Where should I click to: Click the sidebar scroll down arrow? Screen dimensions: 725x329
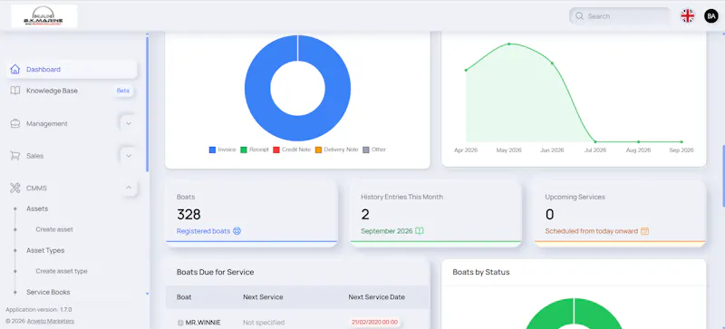(x=148, y=294)
